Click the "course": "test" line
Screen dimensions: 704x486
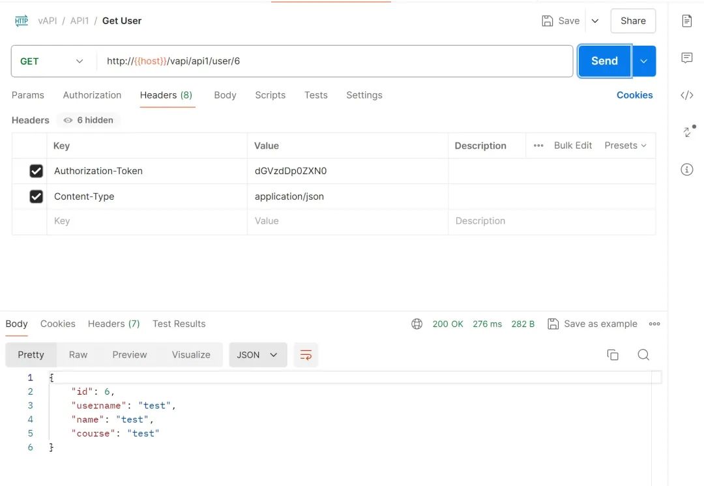click(115, 433)
